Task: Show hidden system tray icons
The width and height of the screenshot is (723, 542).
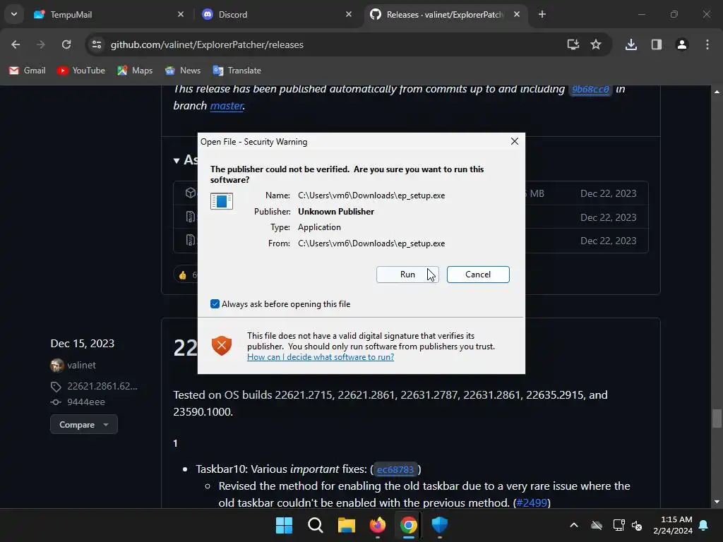Action: point(574,525)
